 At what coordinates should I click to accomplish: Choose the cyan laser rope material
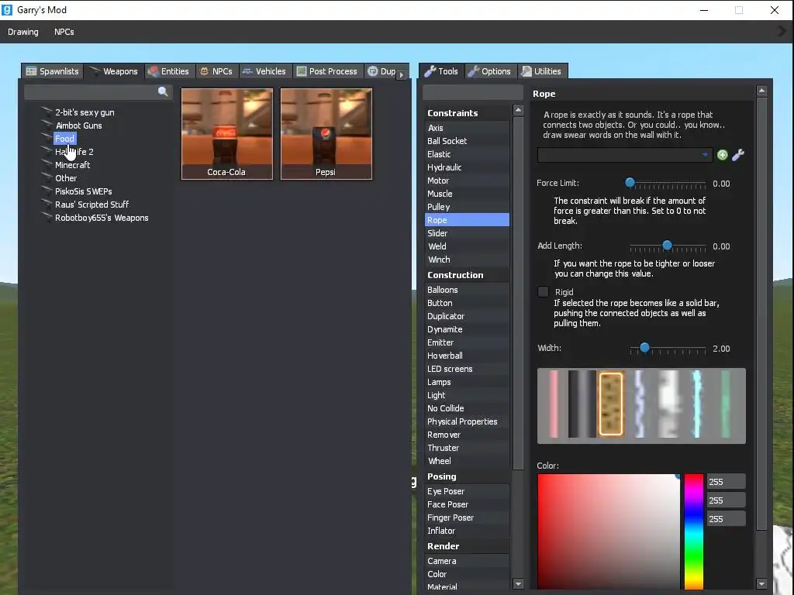pos(697,404)
